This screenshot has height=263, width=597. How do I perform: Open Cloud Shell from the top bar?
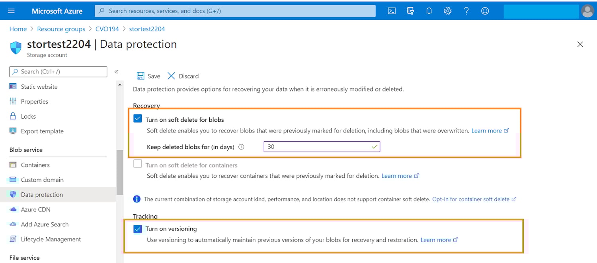(391, 11)
